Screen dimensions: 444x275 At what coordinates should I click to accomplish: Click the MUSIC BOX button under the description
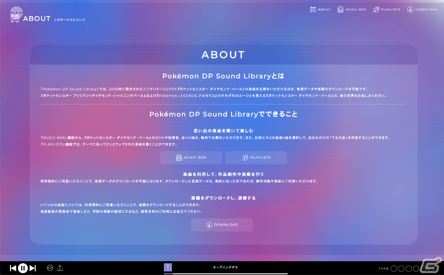[191, 158]
